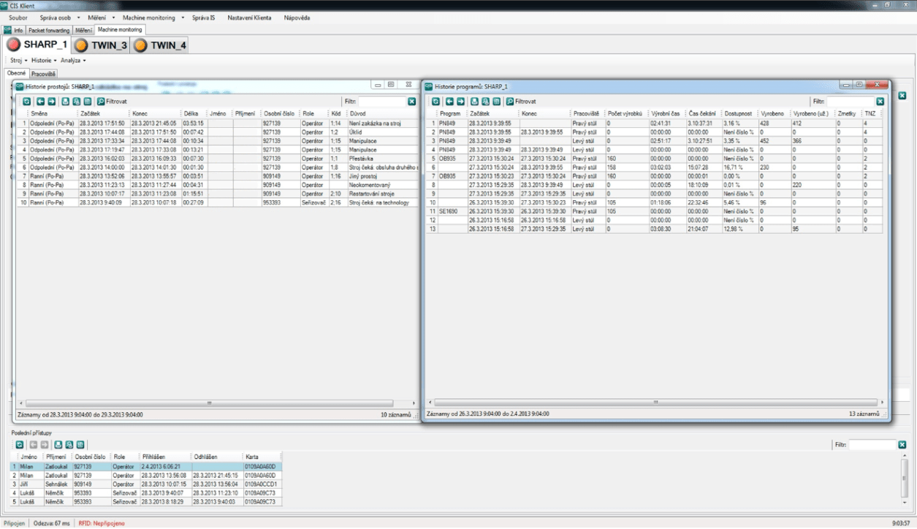Click forward arrow in Historie prostojů toolbar
This screenshot has width=917, height=529.
point(51,102)
